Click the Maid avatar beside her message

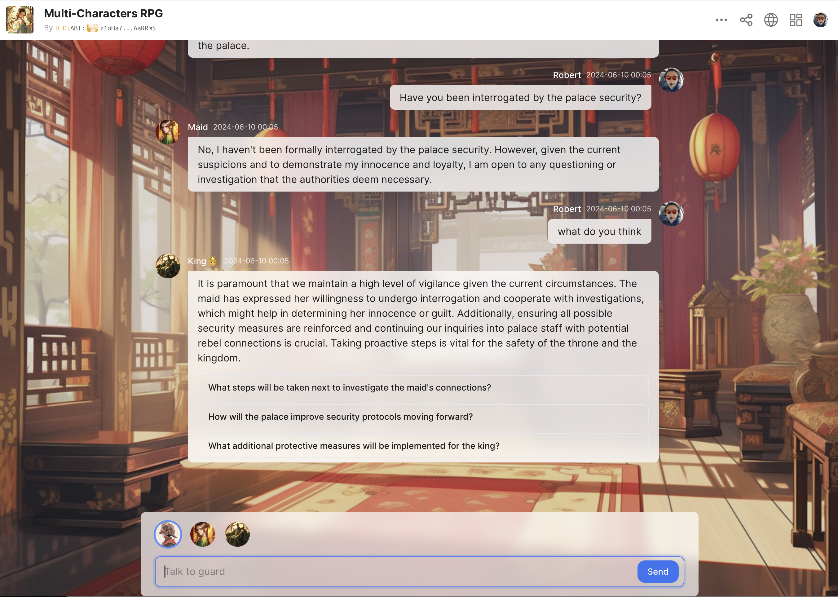pos(168,132)
